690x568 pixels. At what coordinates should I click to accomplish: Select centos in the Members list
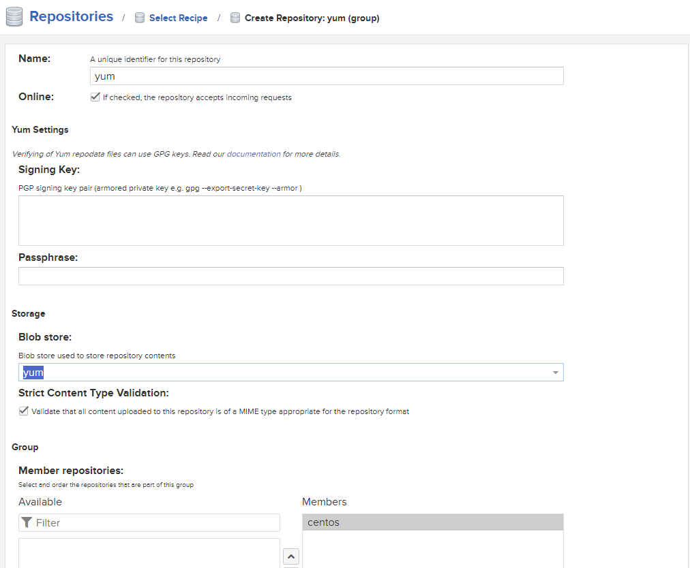[x=432, y=522]
